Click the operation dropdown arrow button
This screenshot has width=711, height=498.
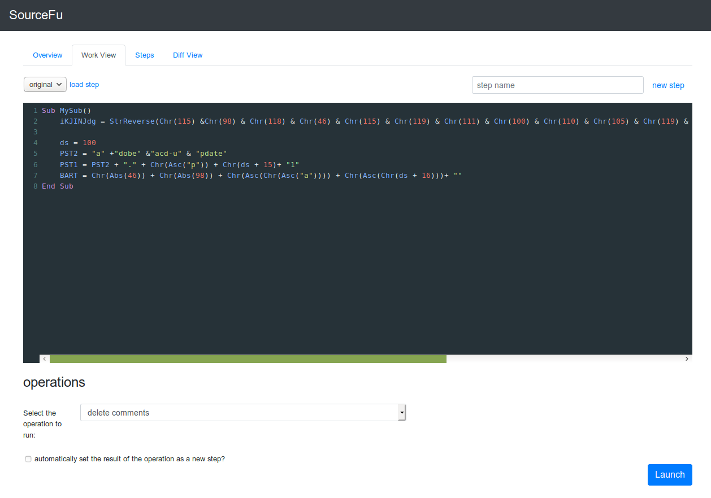point(402,413)
